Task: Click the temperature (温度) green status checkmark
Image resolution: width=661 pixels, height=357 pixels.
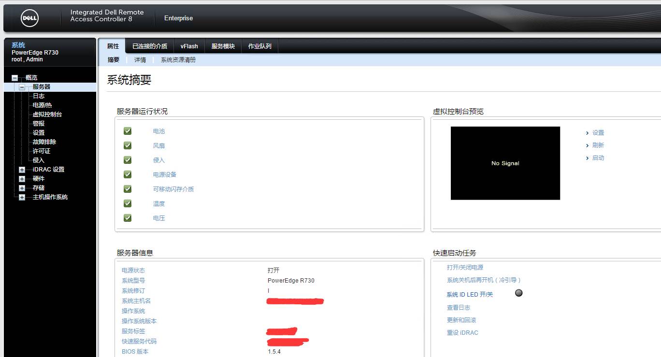Action: coord(128,203)
